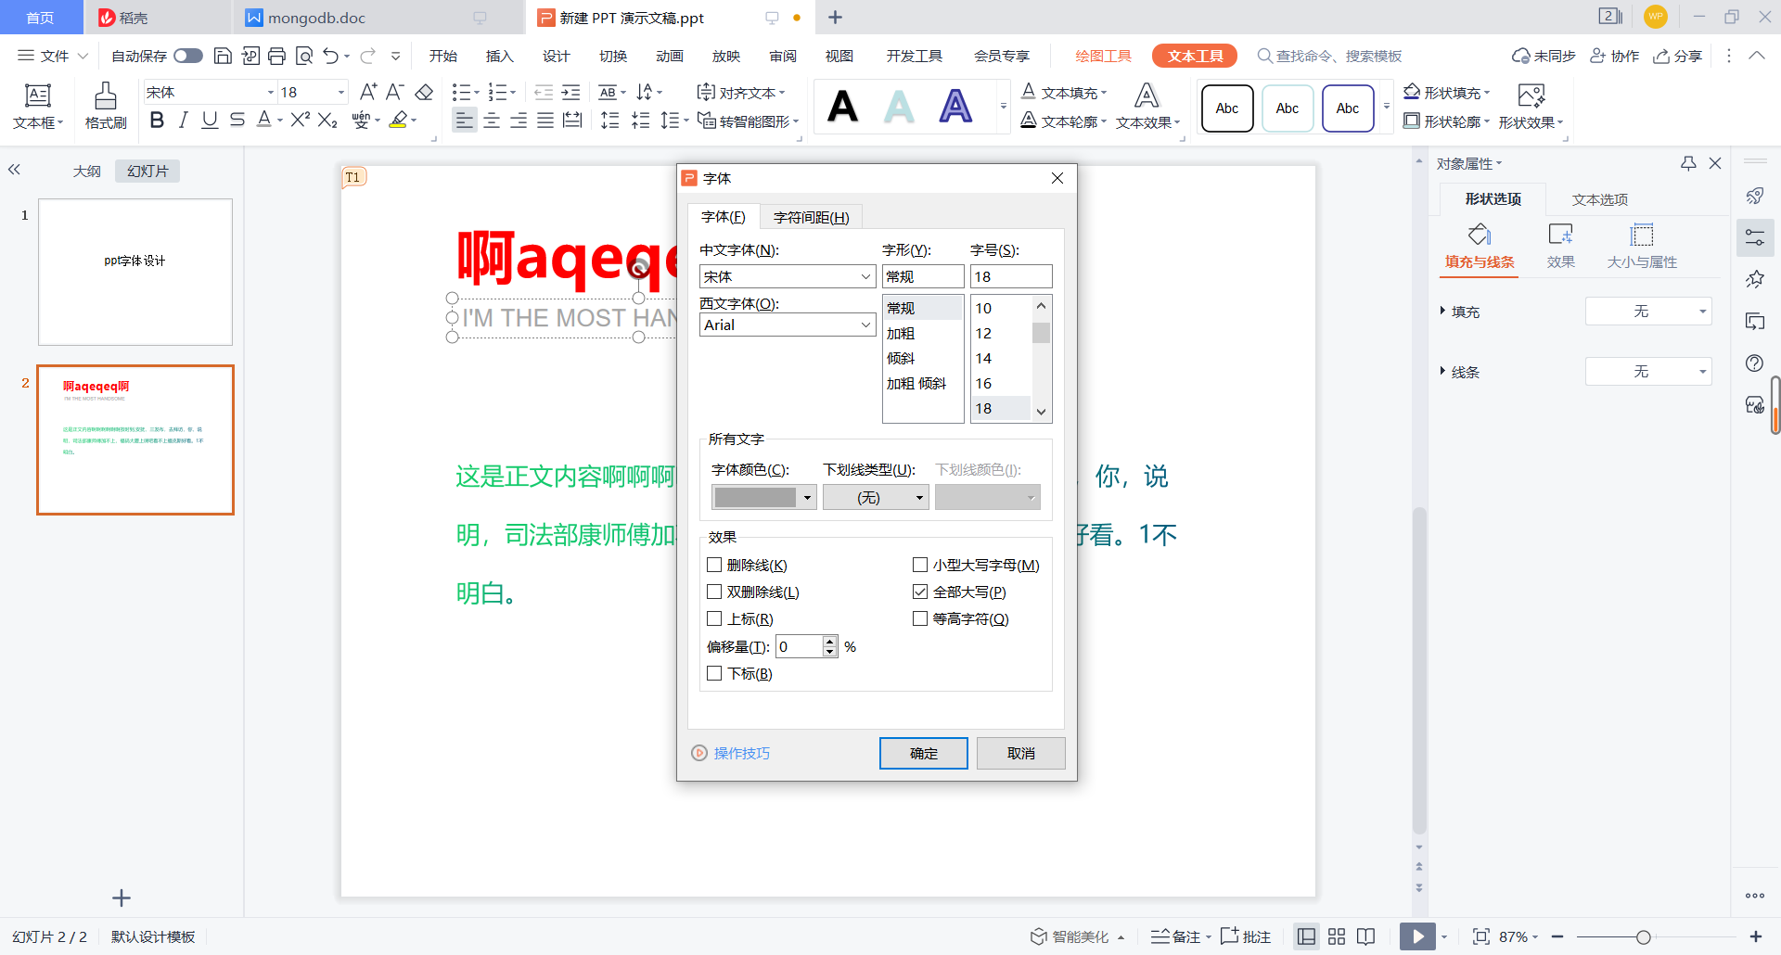The image size is (1781, 955).
Task: Increase font size with A+ icon
Action: pos(368,92)
